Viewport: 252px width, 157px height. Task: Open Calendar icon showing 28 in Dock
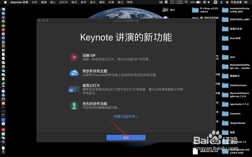click(3, 50)
